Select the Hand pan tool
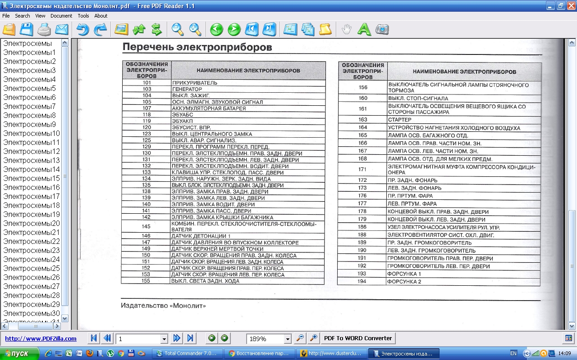The image size is (577, 360). point(346,30)
